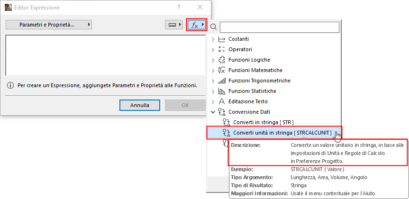Click the Operatori category icon

click(x=221, y=49)
